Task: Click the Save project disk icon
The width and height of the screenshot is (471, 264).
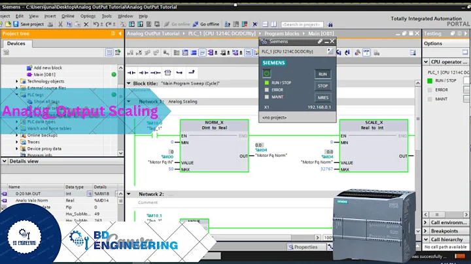Action: click(16, 24)
